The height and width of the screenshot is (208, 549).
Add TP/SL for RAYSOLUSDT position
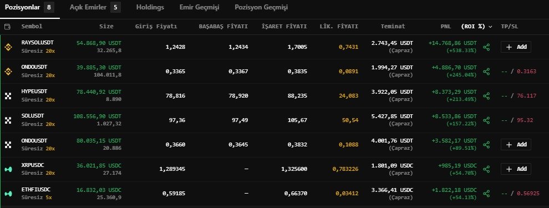[x=516, y=47]
